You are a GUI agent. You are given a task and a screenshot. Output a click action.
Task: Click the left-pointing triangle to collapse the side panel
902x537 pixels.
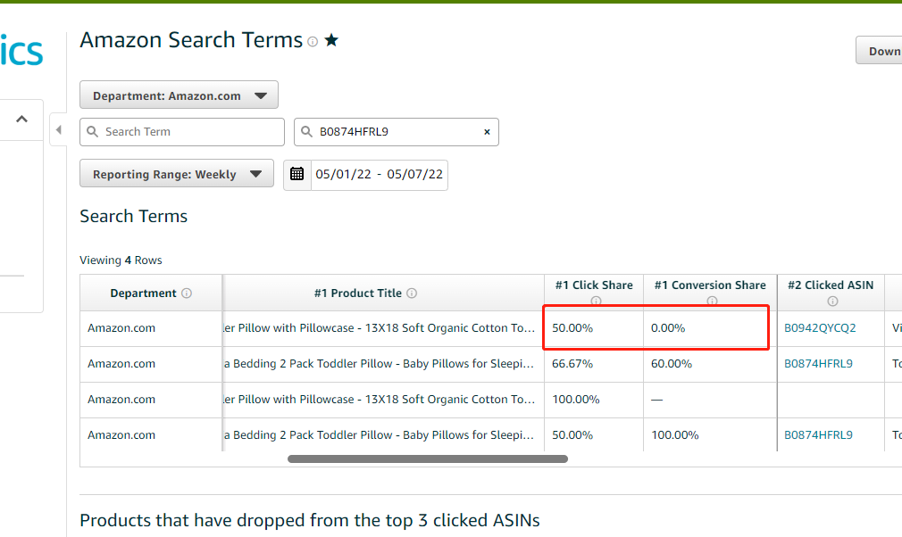click(58, 130)
